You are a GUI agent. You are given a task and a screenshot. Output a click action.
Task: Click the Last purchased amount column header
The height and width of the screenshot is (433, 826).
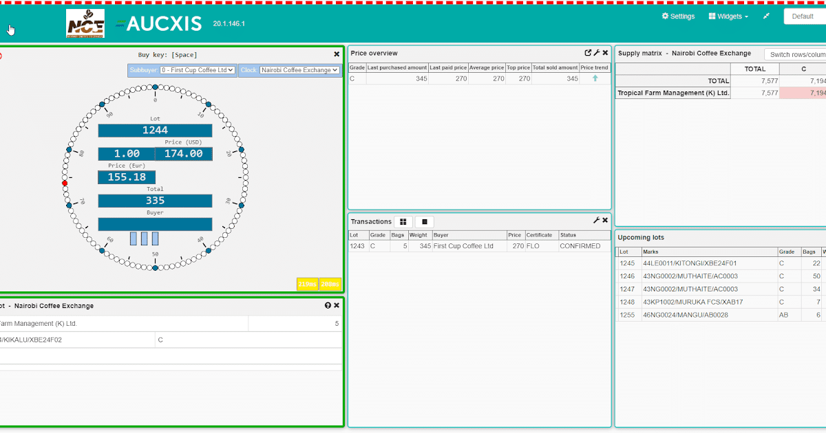tap(397, 68)
